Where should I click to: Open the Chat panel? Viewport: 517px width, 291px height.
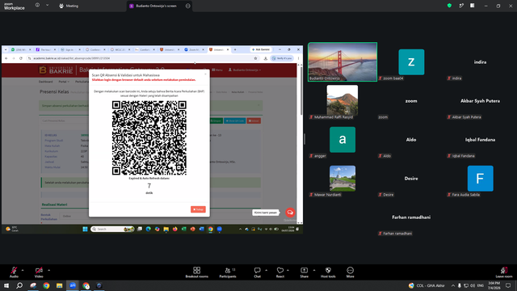257,272
